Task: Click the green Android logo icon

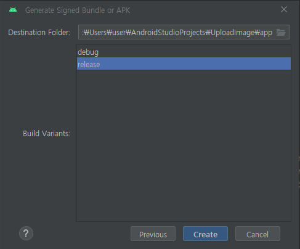Action: [x=13, y=10]
